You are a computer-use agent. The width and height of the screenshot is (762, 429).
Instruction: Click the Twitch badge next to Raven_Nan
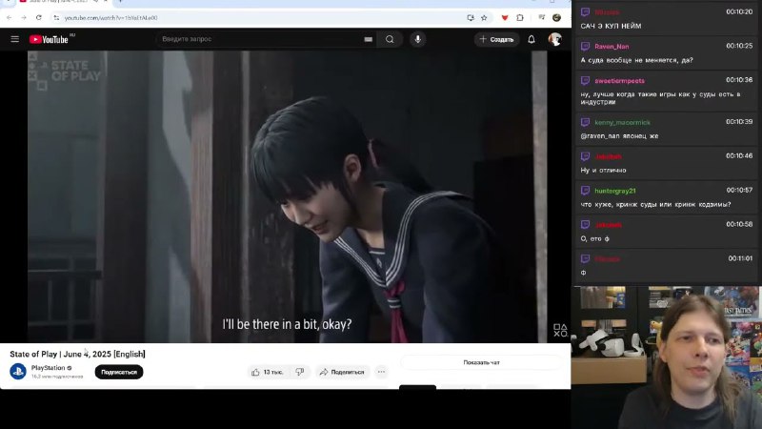pos(585,46)
